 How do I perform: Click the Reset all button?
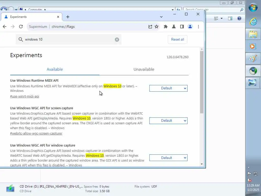point(178,40)
